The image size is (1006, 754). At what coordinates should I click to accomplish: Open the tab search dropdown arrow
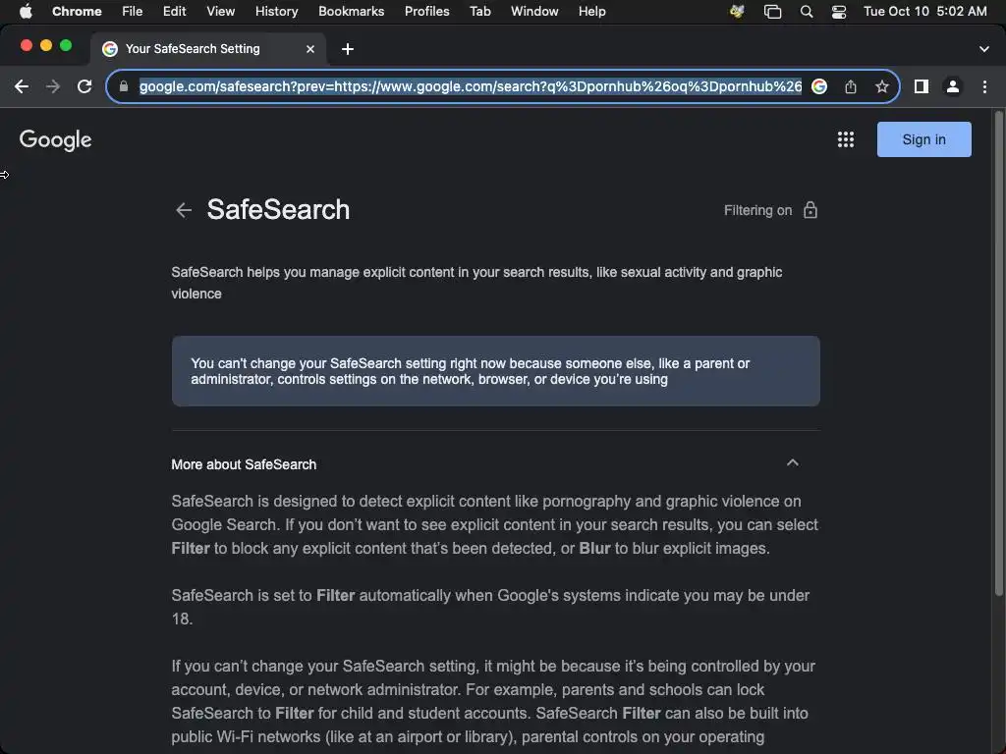pyautogui.click(x=984, y=49)
